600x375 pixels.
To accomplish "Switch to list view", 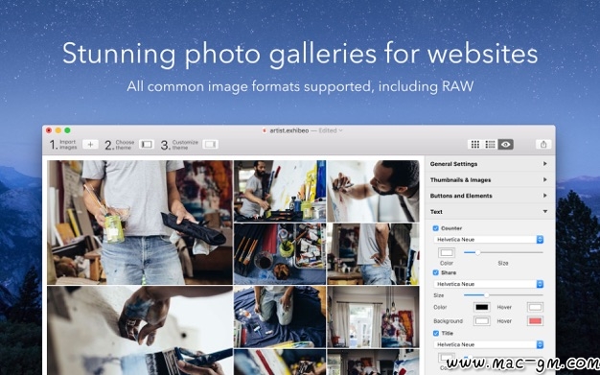I will pyautogui.click(x=490, y=145).
